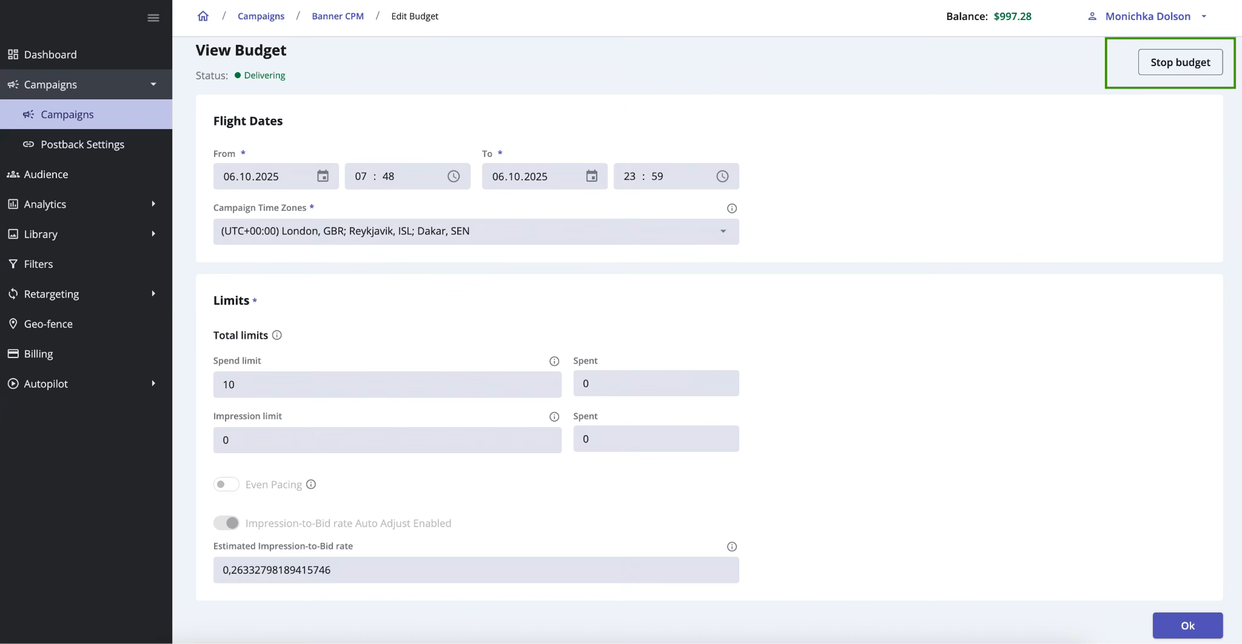The image size is (1242, 644).
Task: Toggle Impression-to-Bid rate Auto Adjust
Action: click(x=226, y=522)
